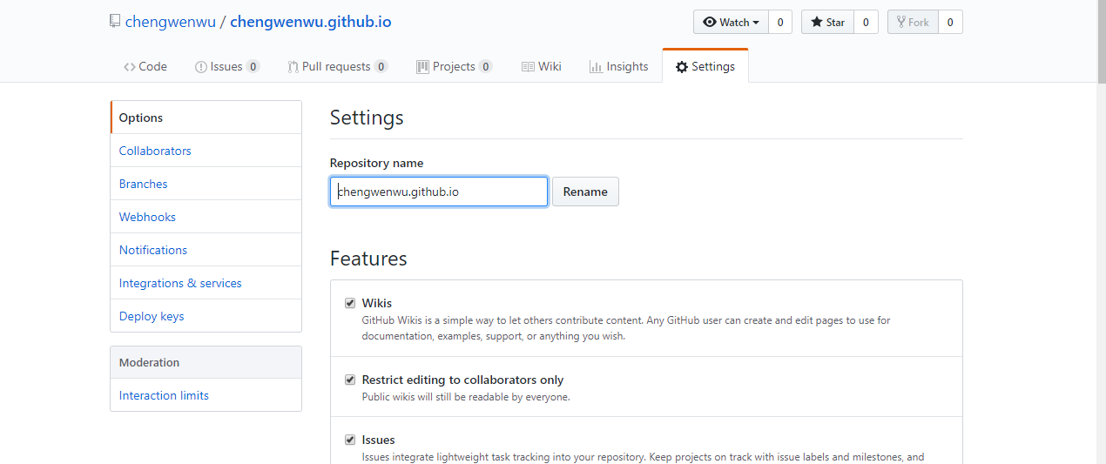Open the Code tab
This screenshot has width=1106, height=464.
pyautogui.click(x=145, y=67)
